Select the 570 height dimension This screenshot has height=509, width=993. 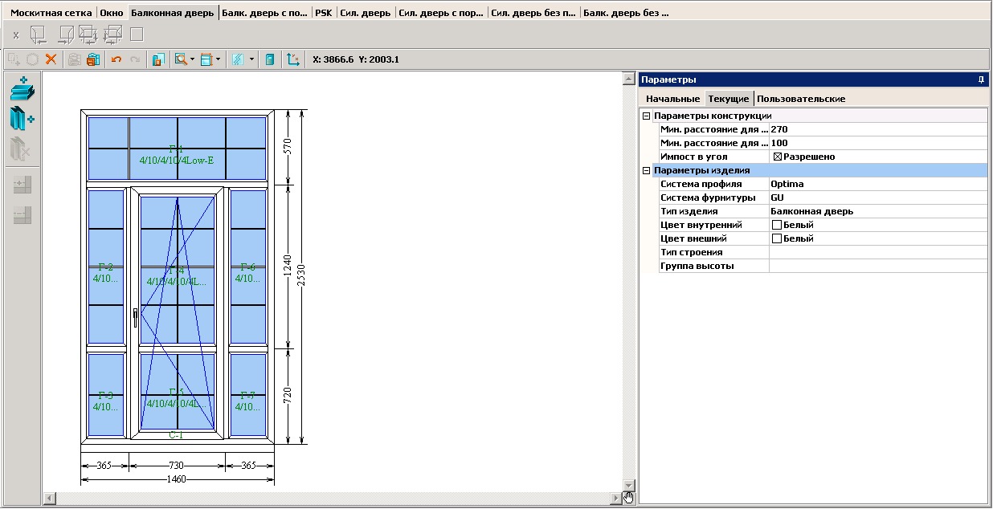tap(288, 146)
